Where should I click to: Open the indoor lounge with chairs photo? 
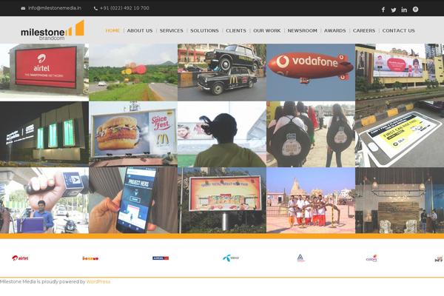click(400, 201)
